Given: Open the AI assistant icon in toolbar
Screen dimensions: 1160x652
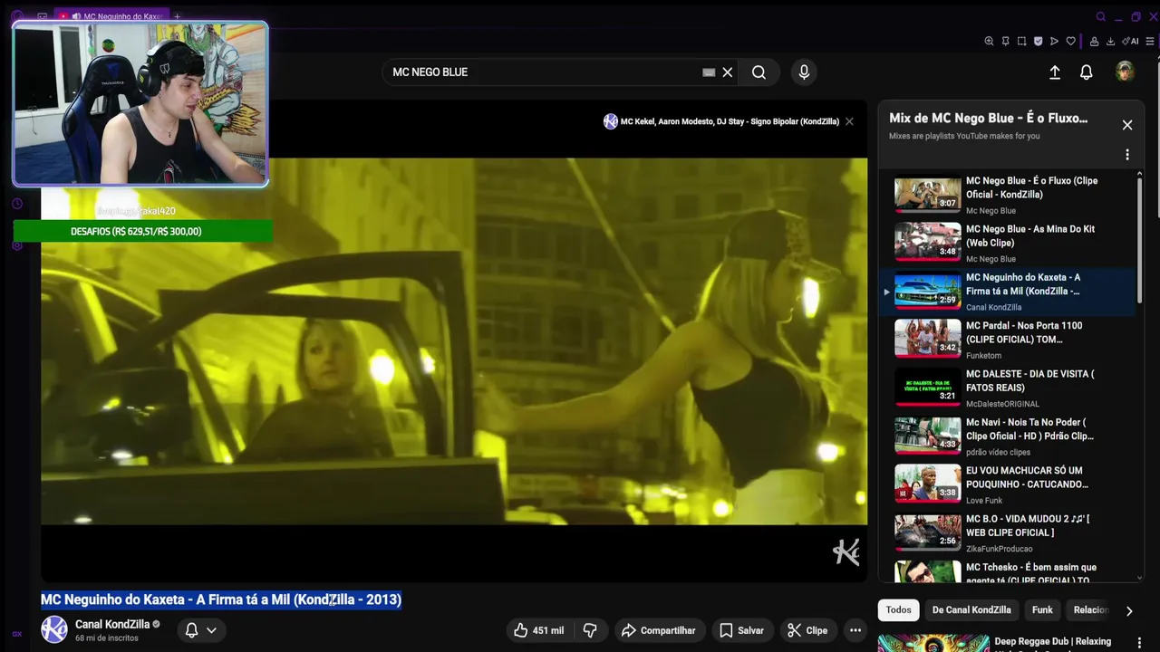Looking at the screenshot, I should click(1130, 41).
